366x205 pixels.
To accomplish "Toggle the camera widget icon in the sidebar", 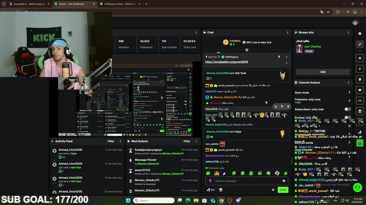I will pos(360,111).
